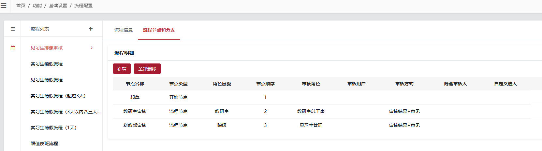
Task: Open the 基础设置 breadcrumb link
Action: coord(58,6)
